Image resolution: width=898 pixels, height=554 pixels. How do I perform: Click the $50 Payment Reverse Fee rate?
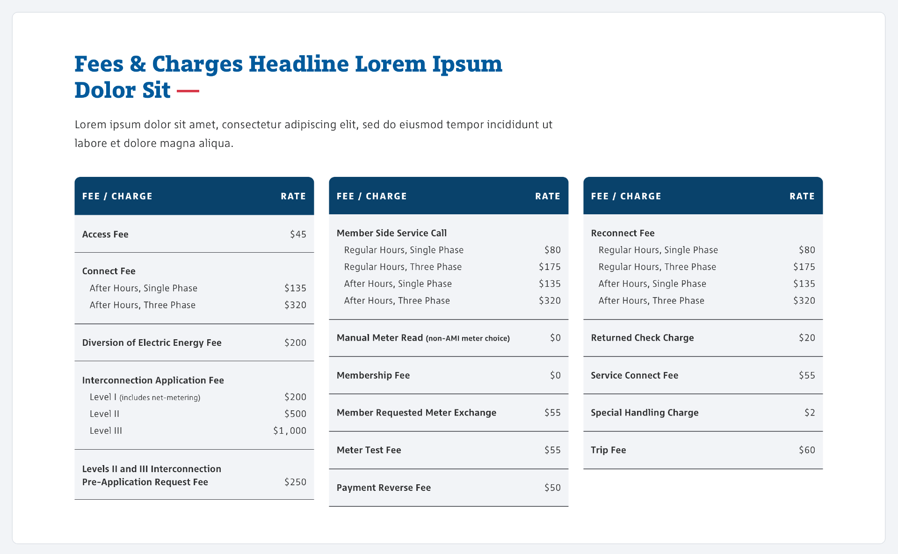(x=552, y=488)
